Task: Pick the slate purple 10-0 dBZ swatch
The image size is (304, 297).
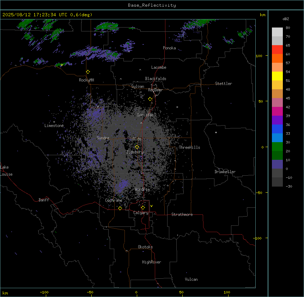Action: (x=277, y=164)
